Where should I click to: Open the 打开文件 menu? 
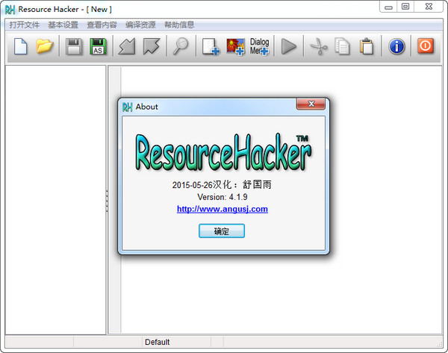tap(25, 25)
